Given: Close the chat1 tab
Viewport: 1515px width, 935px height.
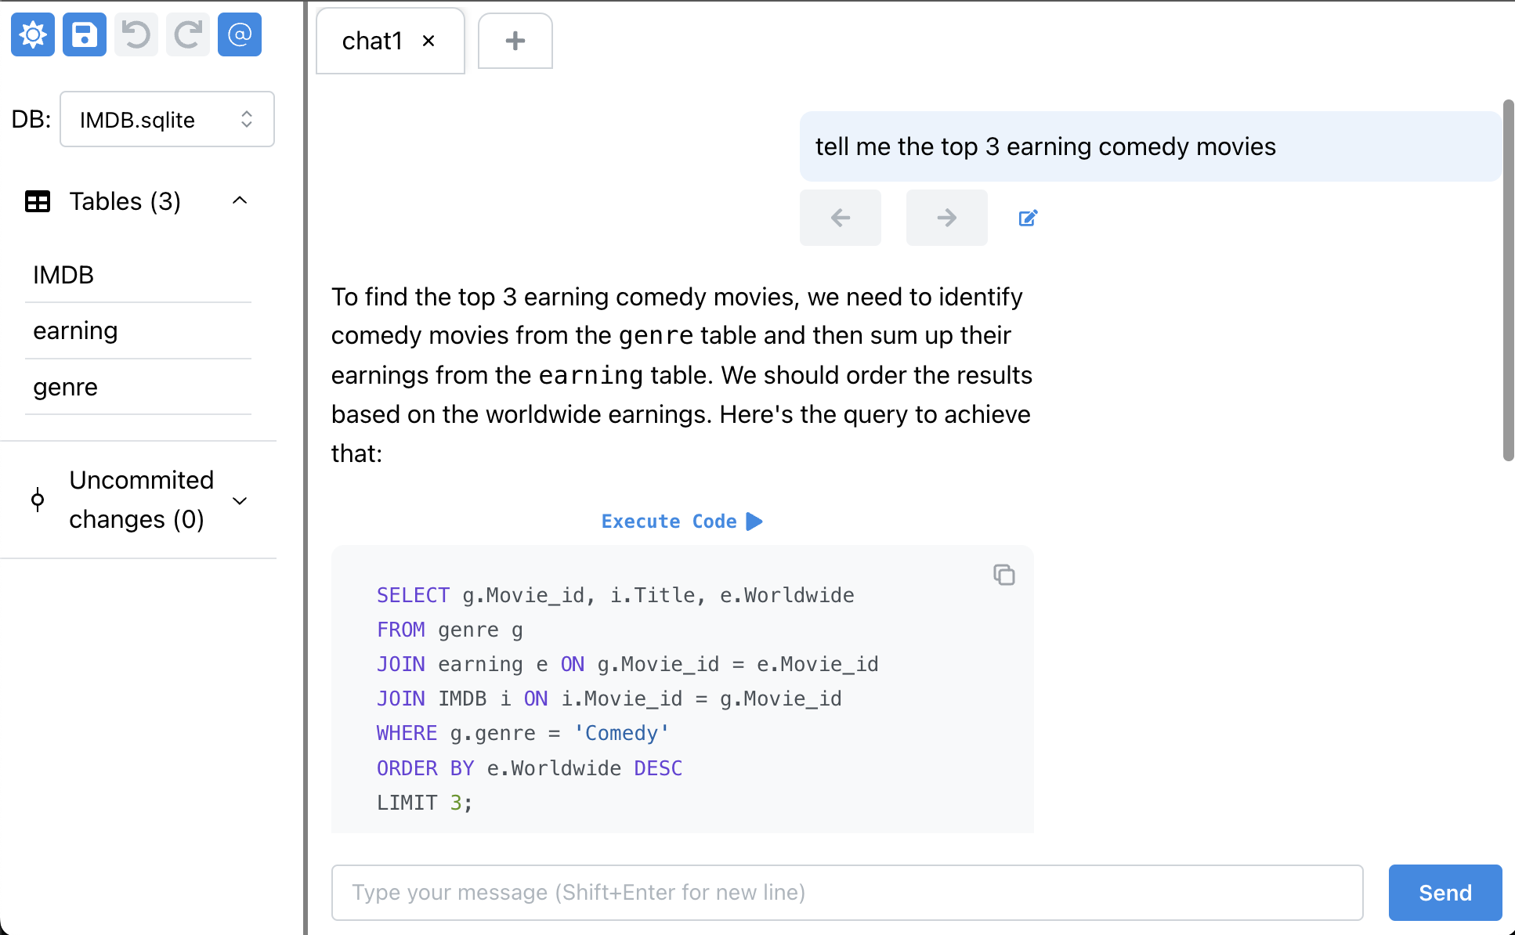Looking at the screenshot, I should (x=428, y=41).
